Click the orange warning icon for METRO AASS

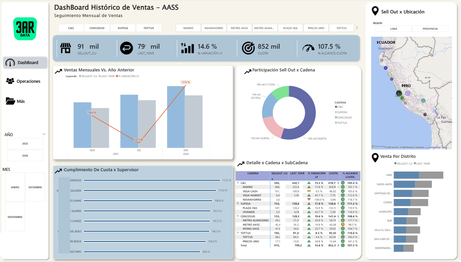(x=342, y=225)
